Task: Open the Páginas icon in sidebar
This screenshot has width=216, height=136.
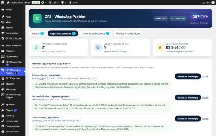Action: [x=3, y=28]
